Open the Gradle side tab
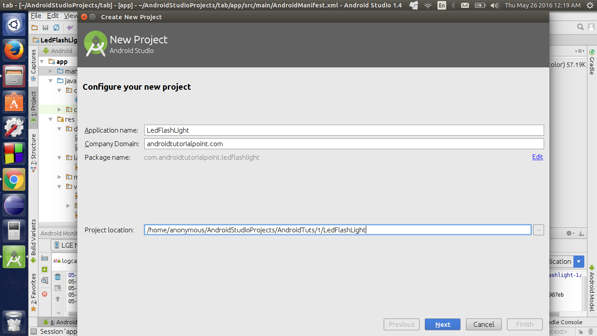 (x=592, y=61)
